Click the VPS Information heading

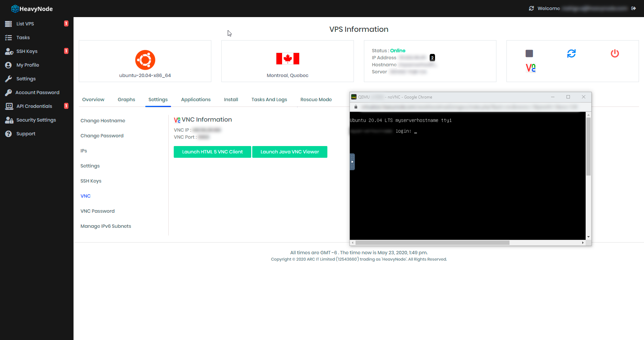point(359,29)
